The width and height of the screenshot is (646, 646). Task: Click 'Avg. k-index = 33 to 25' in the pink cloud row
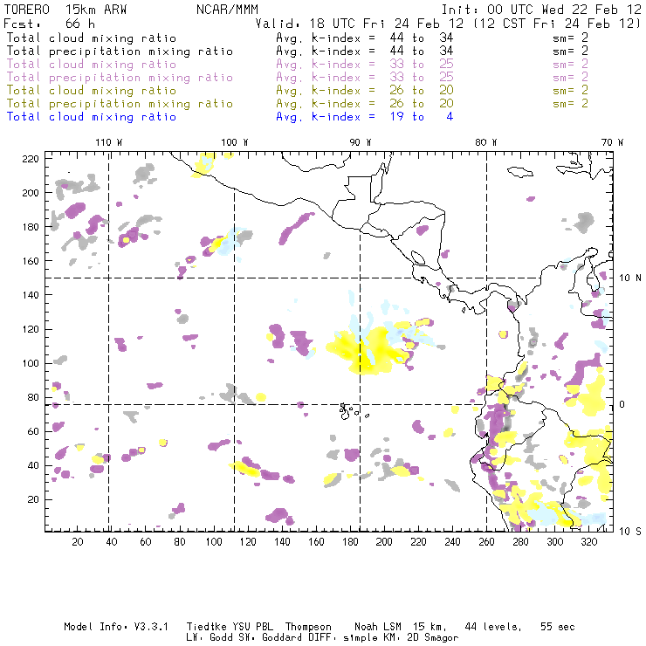coord(365,65)
